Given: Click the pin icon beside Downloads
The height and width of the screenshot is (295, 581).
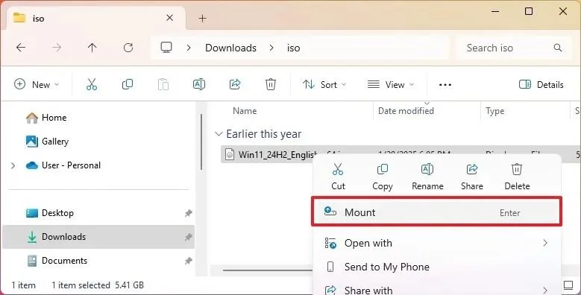Looking at the screenshot, I should tap(188, 237).
